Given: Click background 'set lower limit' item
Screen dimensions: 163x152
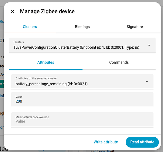Looking at the screenshot, I should [102, 151].
